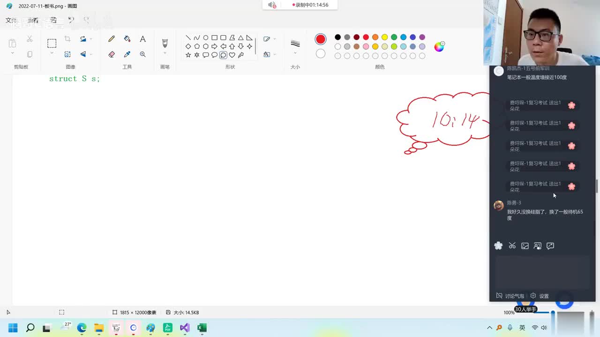This screenshot has width=600, height=337.
Task: Pick the green color swatch
Action: 394,37
